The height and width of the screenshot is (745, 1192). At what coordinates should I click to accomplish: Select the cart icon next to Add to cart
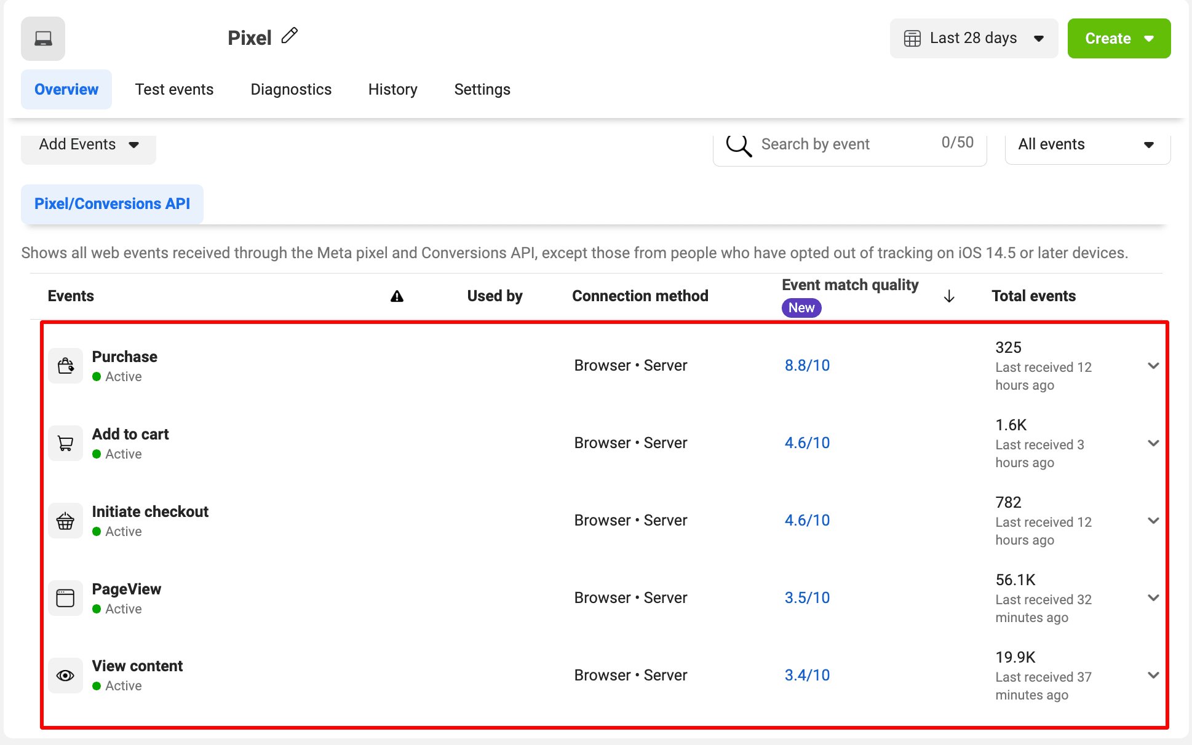[x=65, y=443]
